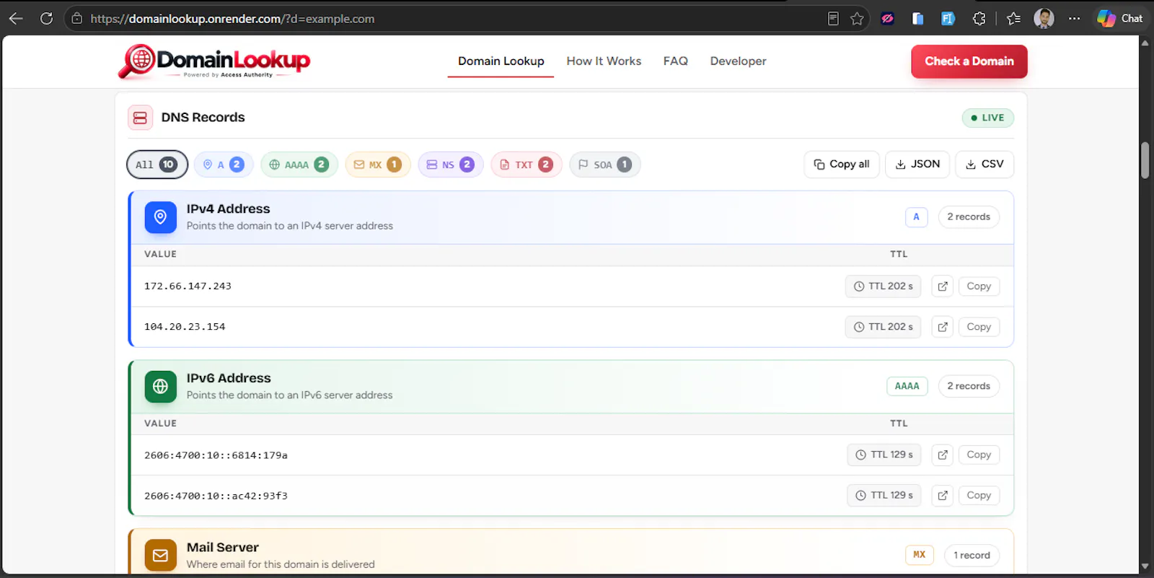The width and height of the screenshot is (1154, 578).
Task: Click the DomainLookup logo
Action: pyautogui.click(x=214, y=62)
